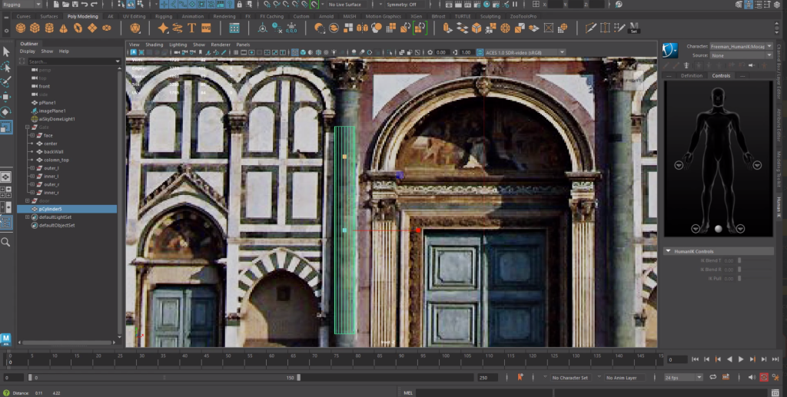Image resolution: width=787 pixels, height=397 pixels.
Task: Switch to the Definition tab in HumanIK
Action: (x=691, y=76)
